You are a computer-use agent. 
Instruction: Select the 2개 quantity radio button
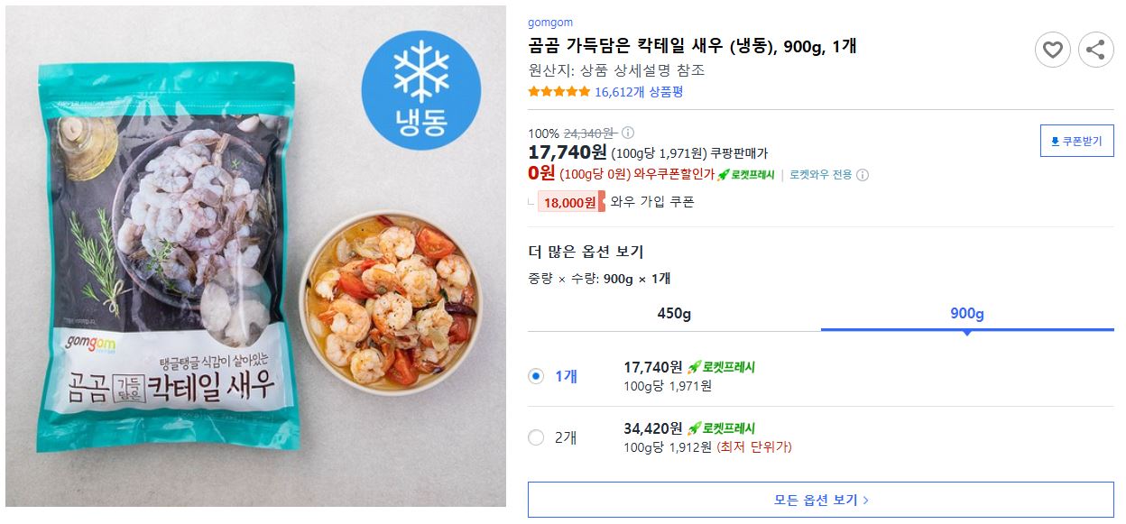[x=538, y=437]
